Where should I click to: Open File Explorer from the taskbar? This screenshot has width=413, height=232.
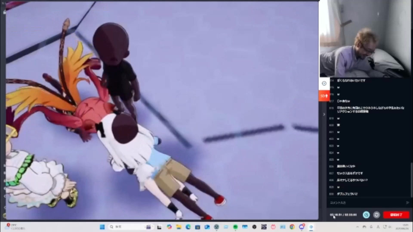click(x=179, y=227)
